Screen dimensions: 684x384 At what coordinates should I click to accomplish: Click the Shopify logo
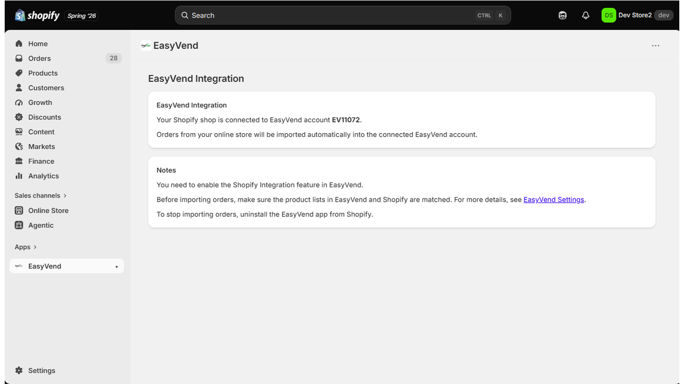[x=37, y=15]
